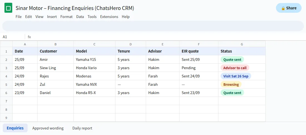Click the Advisor to call status chip
The image size is (306, 135).
235,68
